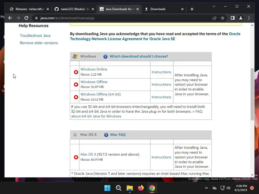The width and height of the screenshot is (259, 194).
Task: Reload the Java download page
Action: (26, 18)
